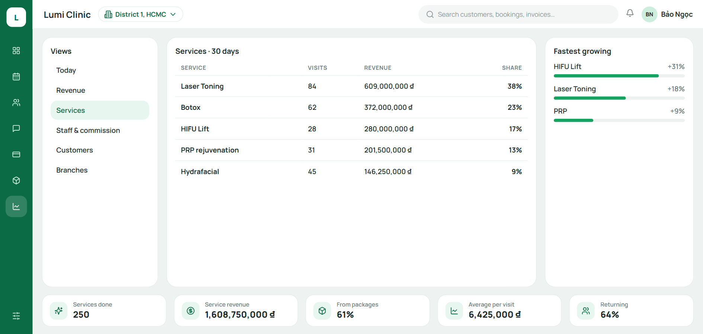Screen dimensions: 703x334
Task: Select the Today view
Action: pos(100,70)
